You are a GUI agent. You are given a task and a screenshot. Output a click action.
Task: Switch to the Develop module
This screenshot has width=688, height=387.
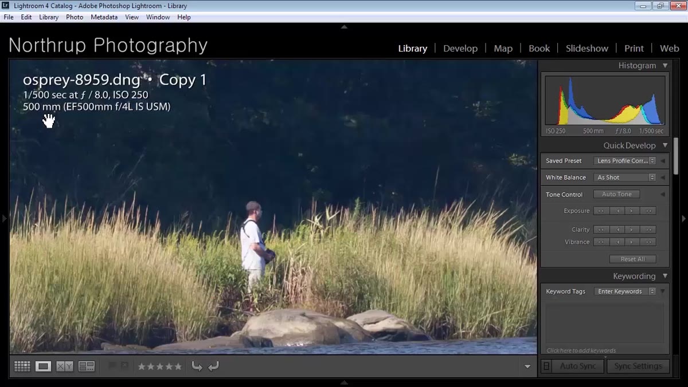click(460, 49)
